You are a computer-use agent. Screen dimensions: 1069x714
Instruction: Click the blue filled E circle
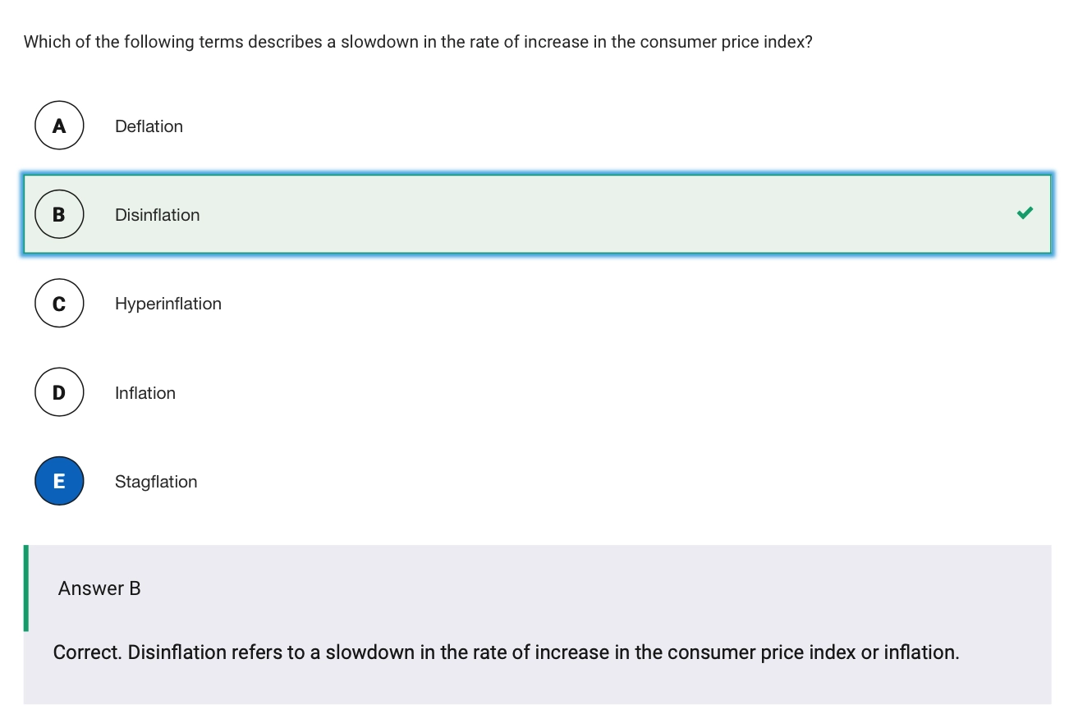tap(59, 481)
